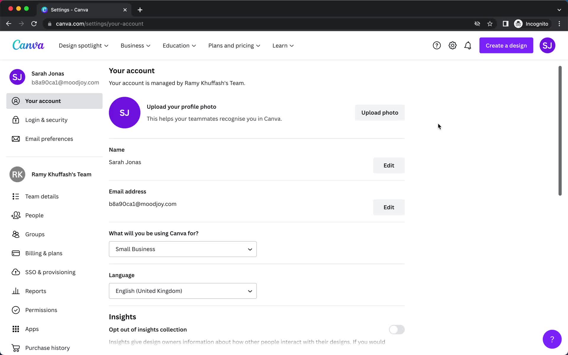568x355 pixels.
Task: Bookmark page with star icon
Action: pyautogui.click(x=490, y=24)
